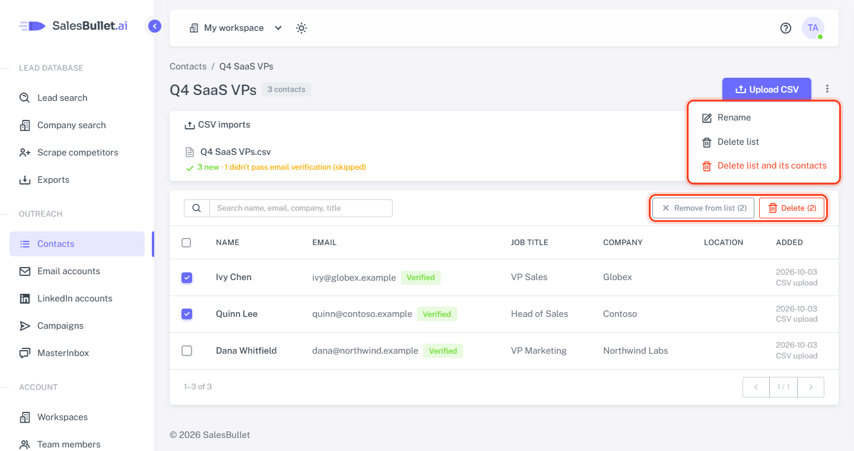This screenshot has height=451, width=854.
Task: Click the search magnifier icon in contacts table
Action: click(x=197, y=208)
